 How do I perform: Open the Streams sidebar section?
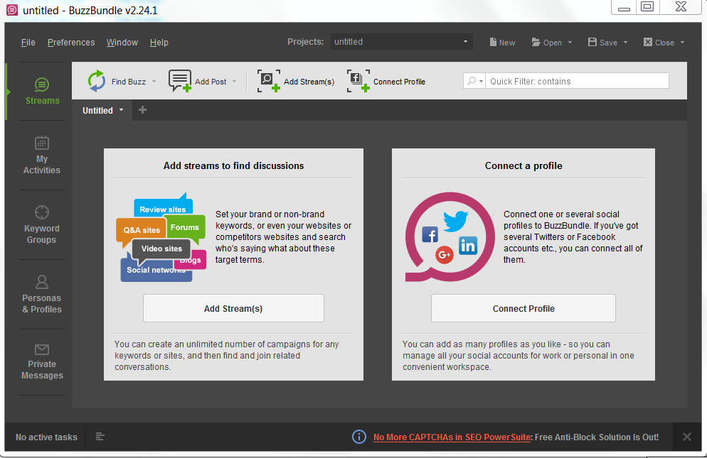[x=42, y=92]
